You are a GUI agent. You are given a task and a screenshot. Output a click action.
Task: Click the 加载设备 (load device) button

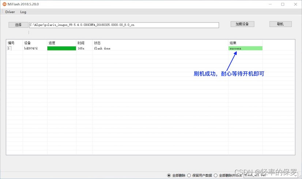[x=242, y=24]
